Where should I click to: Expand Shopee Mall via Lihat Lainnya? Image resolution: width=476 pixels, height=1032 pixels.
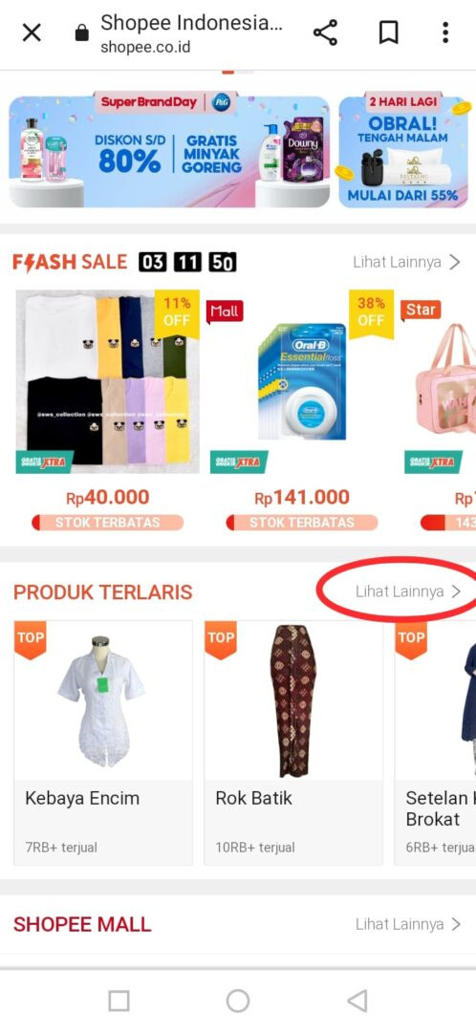pos(408,924)
